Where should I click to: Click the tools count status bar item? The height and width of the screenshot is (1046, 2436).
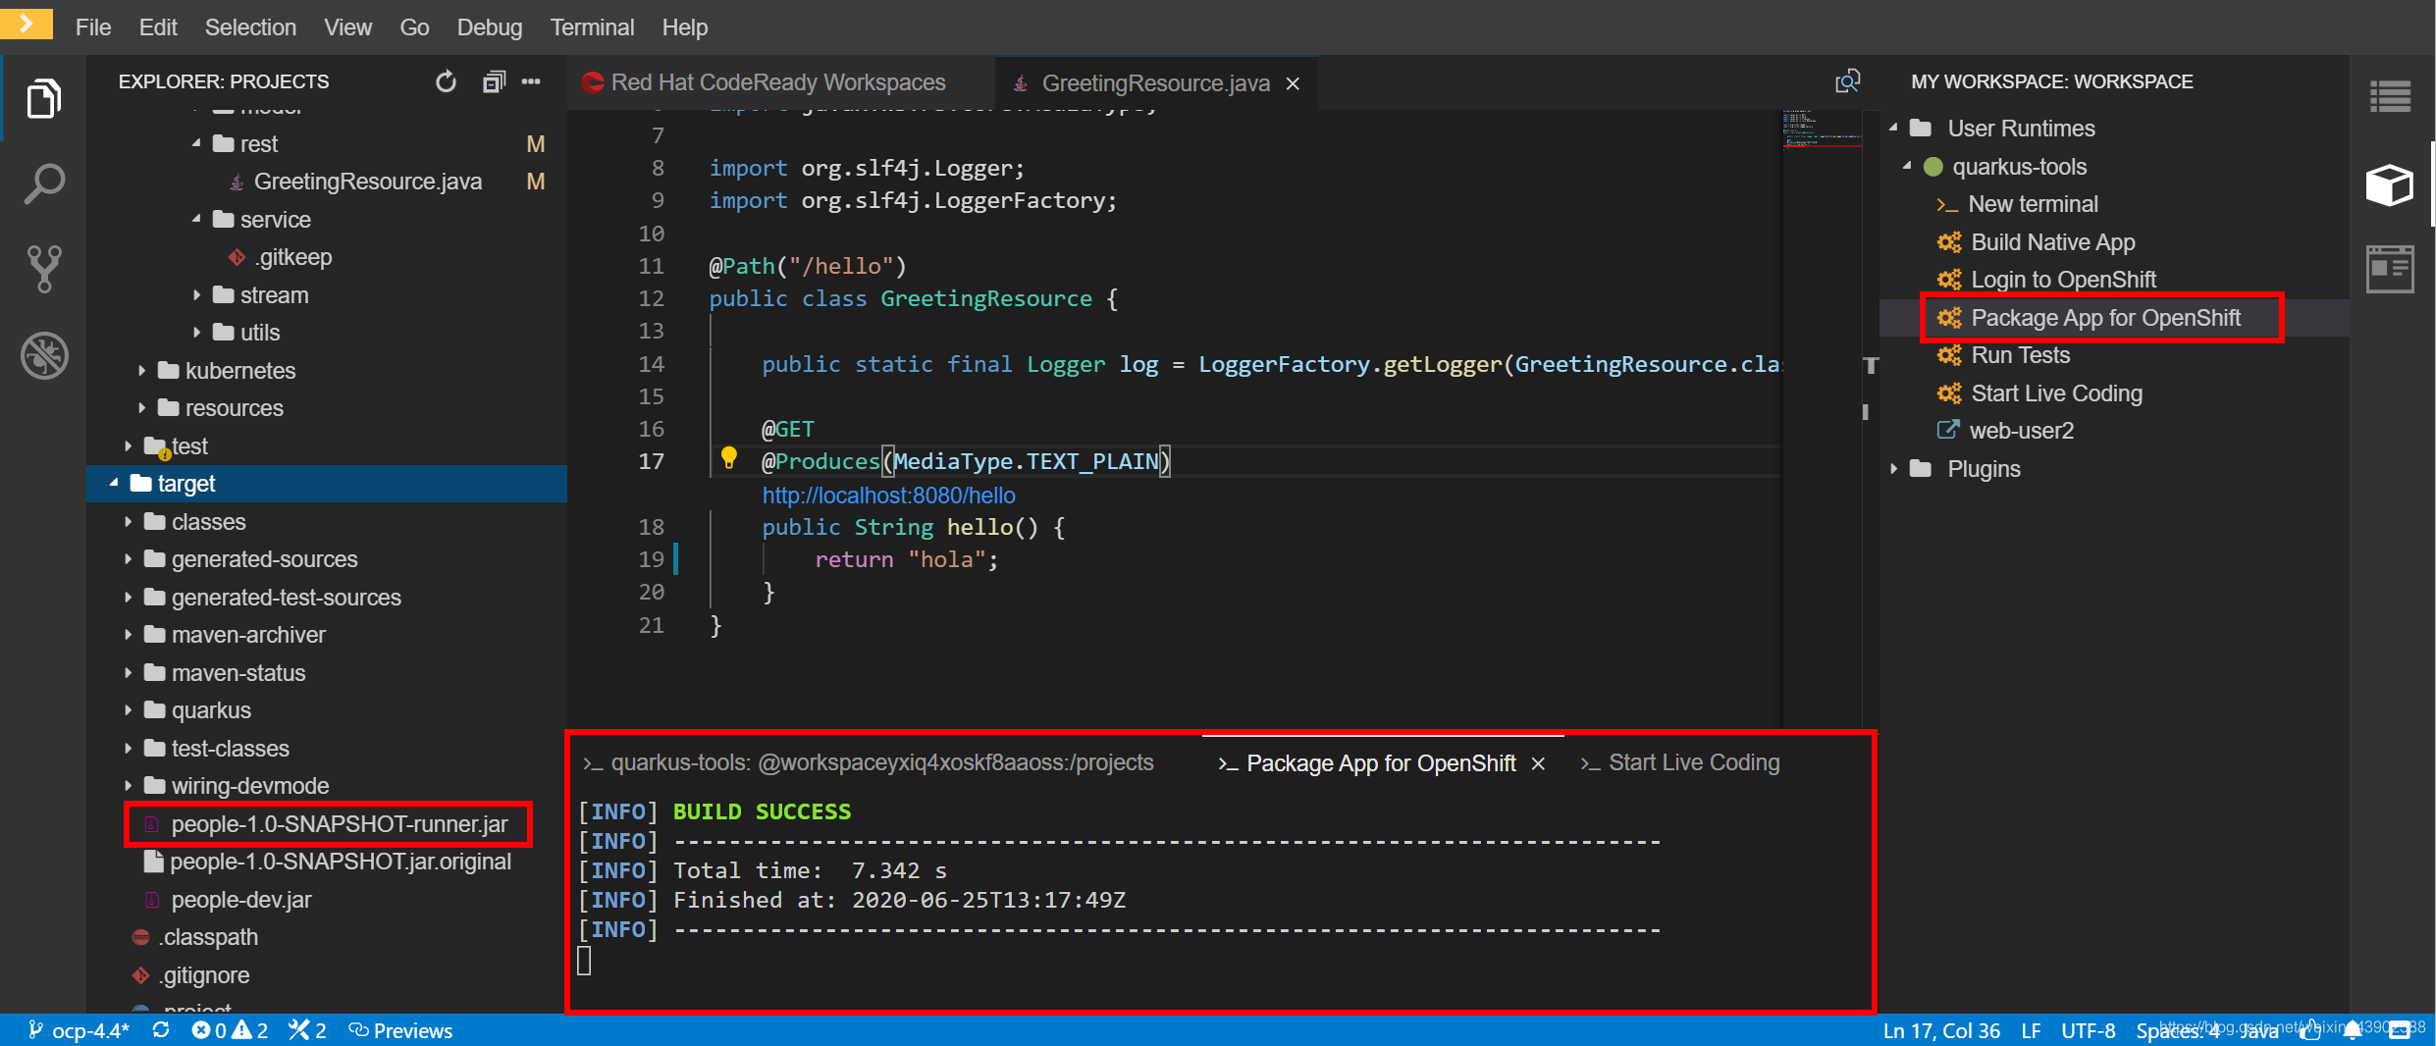tap(307, 1030)
